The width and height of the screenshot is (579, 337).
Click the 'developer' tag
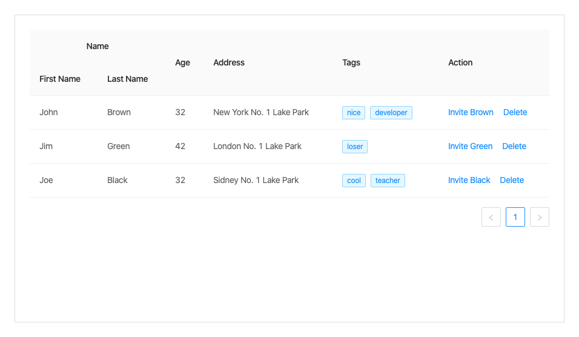click(x=391, y=113)
